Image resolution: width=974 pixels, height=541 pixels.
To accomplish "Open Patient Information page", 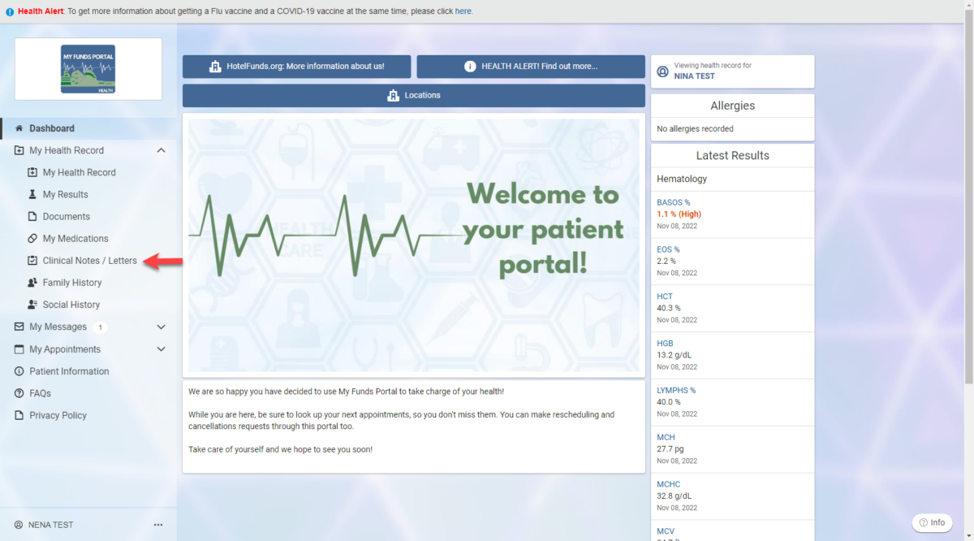I will pyautogui.click(x=69, y=371).
